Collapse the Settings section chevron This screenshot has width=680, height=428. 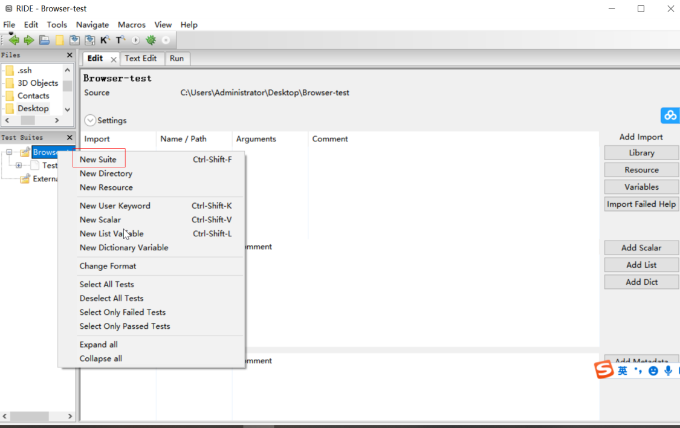click(90, 120)
